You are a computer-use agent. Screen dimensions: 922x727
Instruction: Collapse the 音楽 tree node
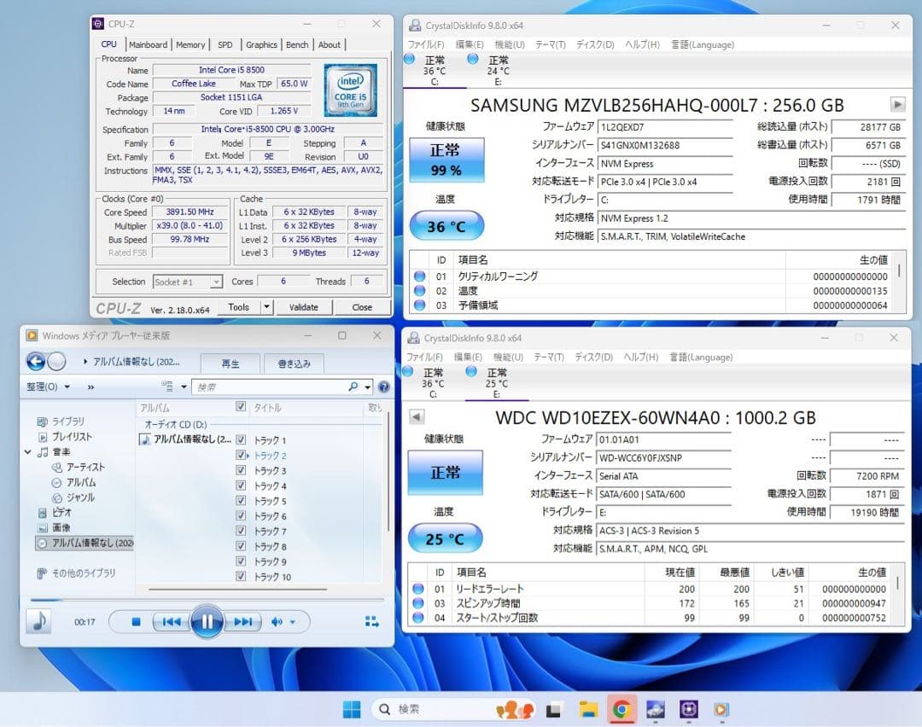(27, 452)
